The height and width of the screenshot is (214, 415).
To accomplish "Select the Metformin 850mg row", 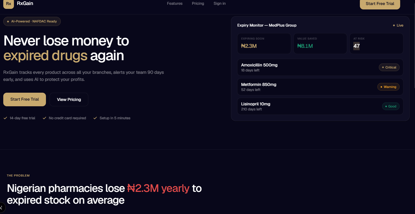I will click(x=320, y=87).
